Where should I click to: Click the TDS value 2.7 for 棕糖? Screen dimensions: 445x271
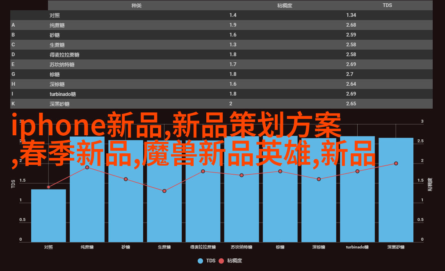tap(349, 74)
